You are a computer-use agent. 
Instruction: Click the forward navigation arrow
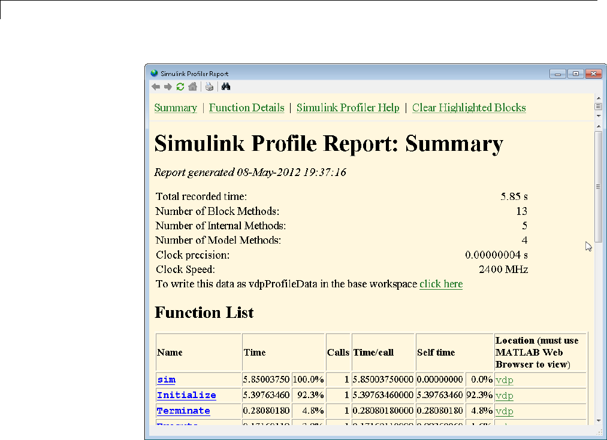(x=168, y=87)
